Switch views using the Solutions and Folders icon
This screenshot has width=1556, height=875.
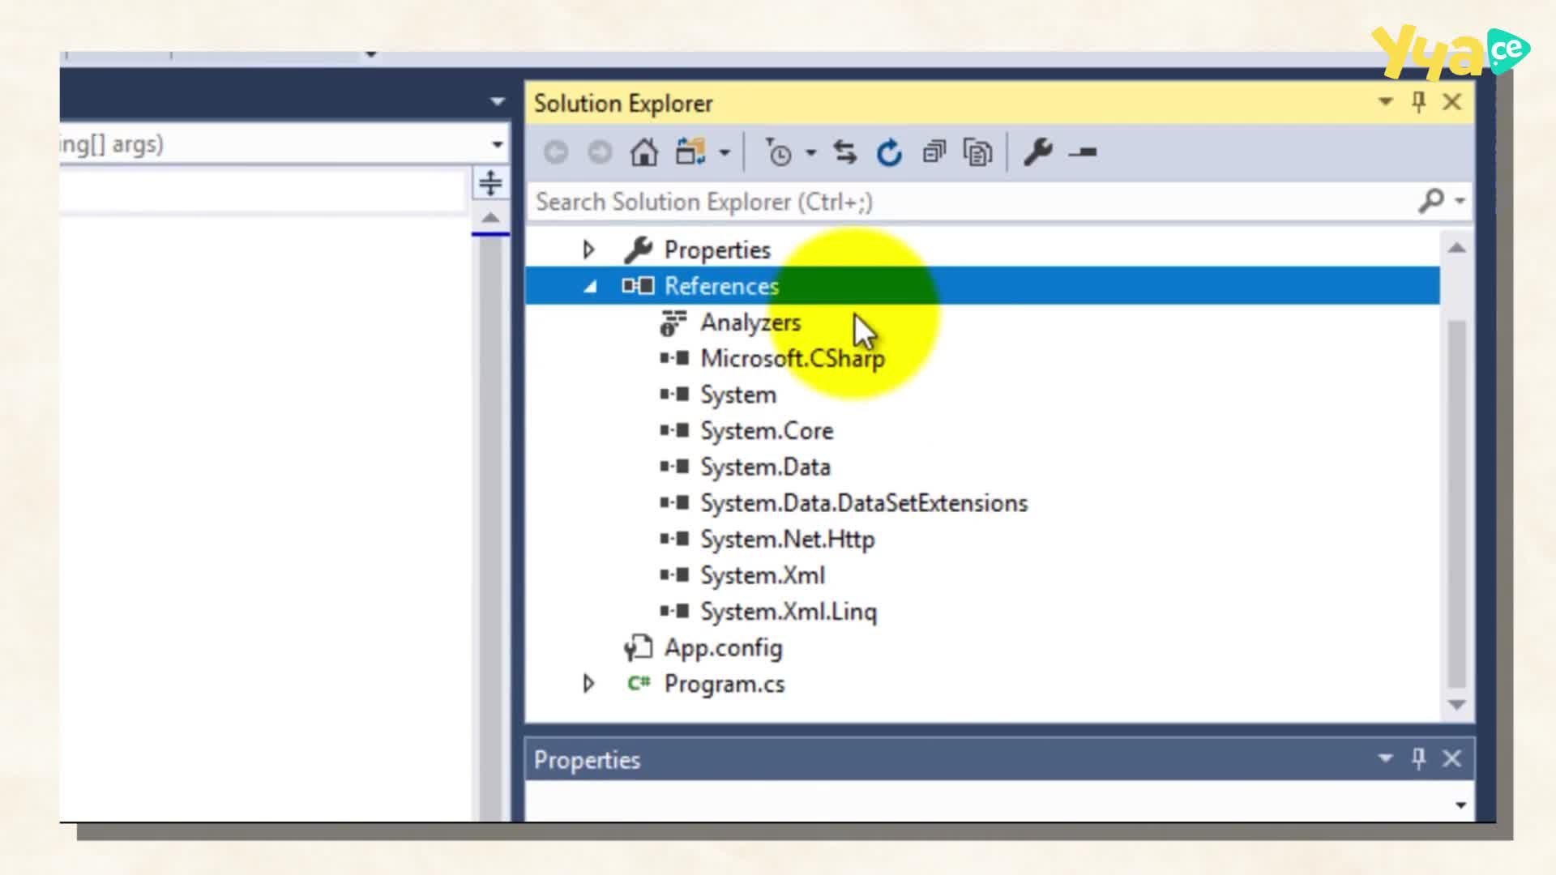point(690,152)
